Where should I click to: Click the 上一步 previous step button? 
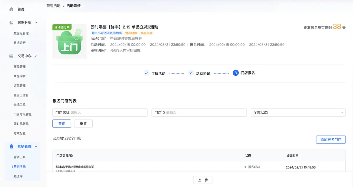203,180
